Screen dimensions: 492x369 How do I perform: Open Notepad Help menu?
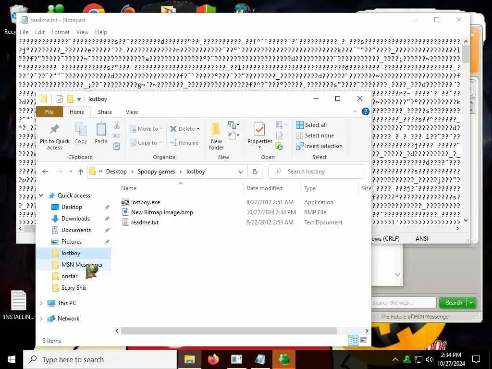click(101, 32)
